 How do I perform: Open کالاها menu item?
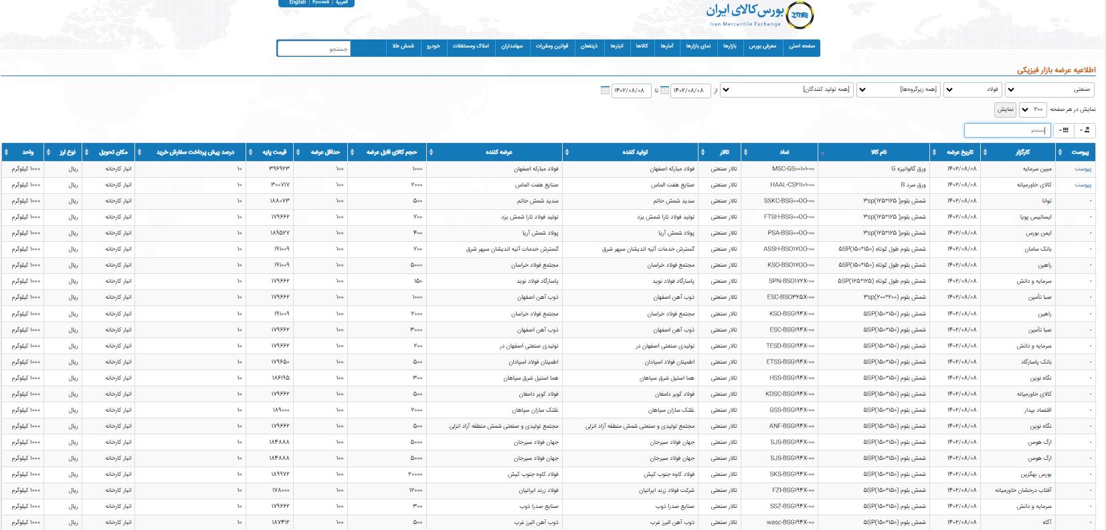coord(642,47)
